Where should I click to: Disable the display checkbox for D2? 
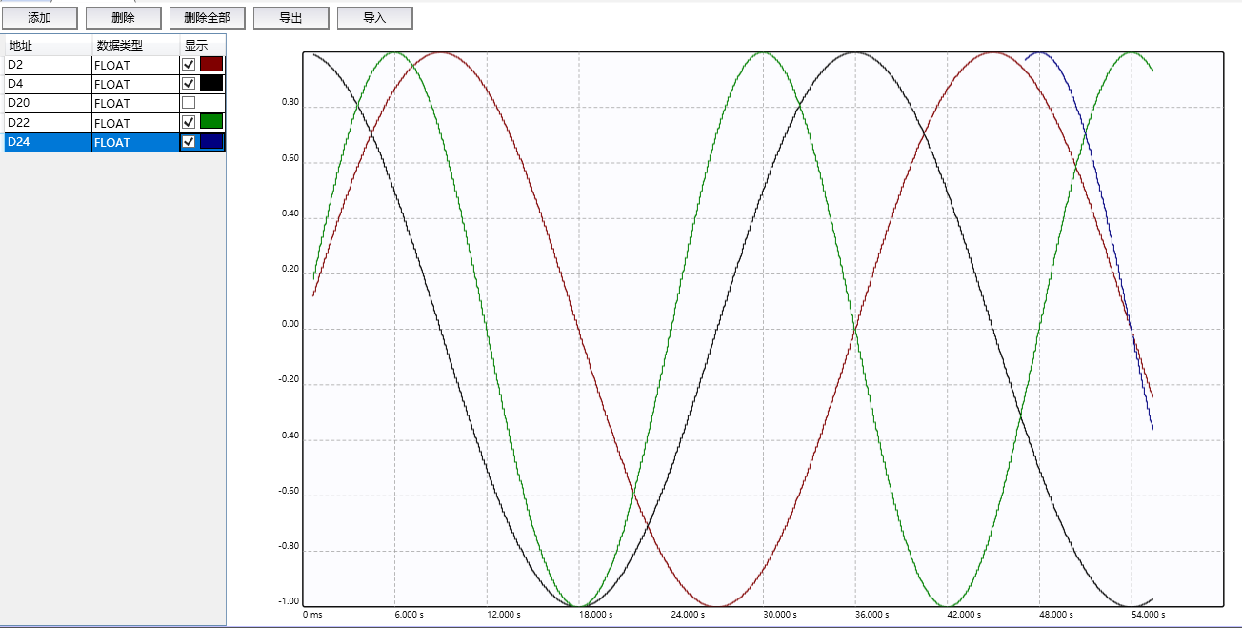(189, 64)
